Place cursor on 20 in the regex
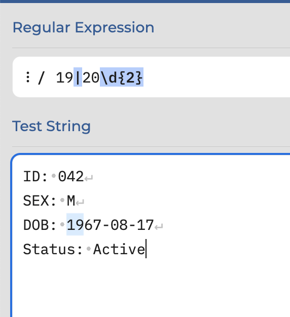This screenshot has width=290, height=317. (x=91, y=77)
